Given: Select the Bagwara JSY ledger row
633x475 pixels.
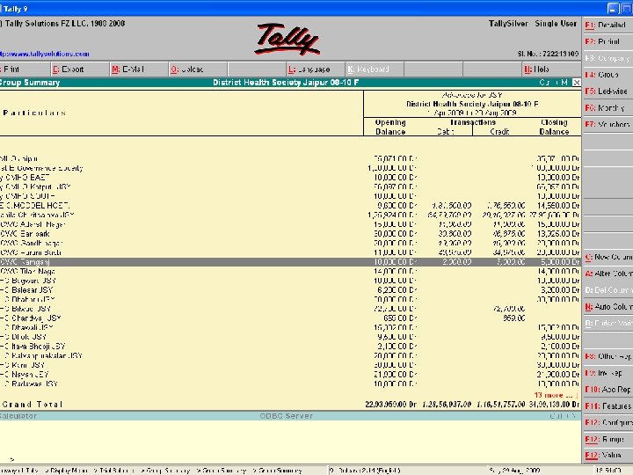Looking at the screenshot, I should click(x=290, y=281).
